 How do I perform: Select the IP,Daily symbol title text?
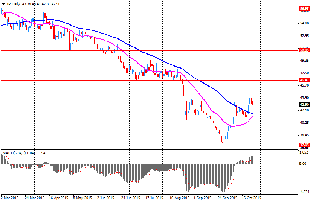14,4
